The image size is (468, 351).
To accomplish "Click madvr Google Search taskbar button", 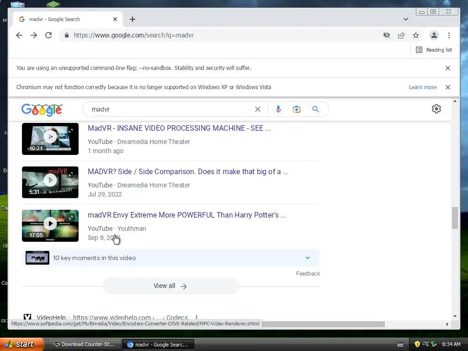I will (158, 345).
